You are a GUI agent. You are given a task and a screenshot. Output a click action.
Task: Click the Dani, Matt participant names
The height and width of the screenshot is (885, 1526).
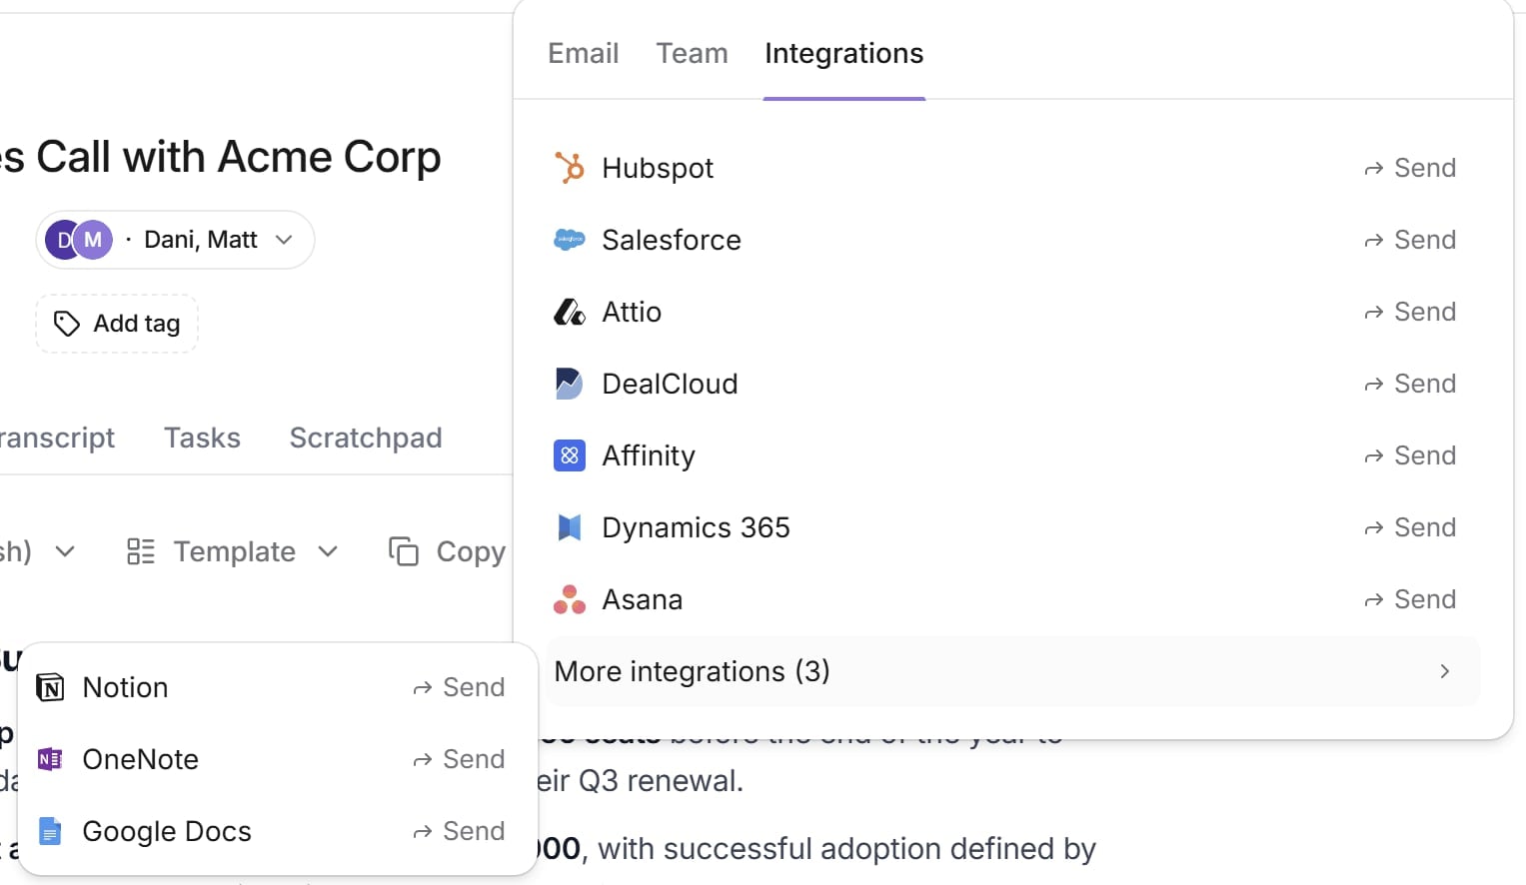[x=201, y=240]
